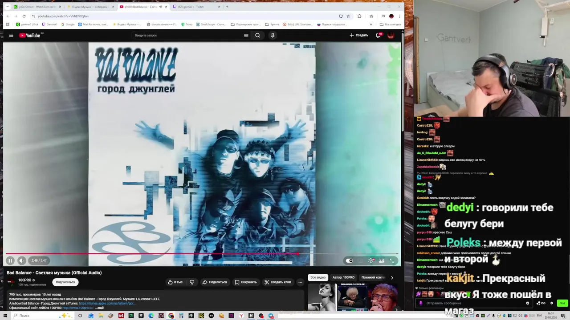The image size is (570, 320).
Task: Click the Windows taskbar search box
Action: point(42,316)
